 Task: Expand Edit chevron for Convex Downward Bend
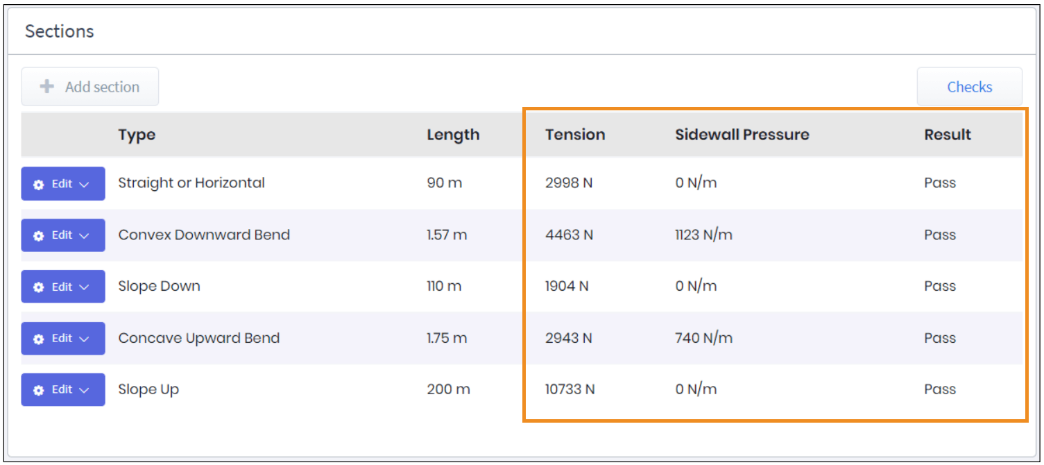click(x=84, y=236)
